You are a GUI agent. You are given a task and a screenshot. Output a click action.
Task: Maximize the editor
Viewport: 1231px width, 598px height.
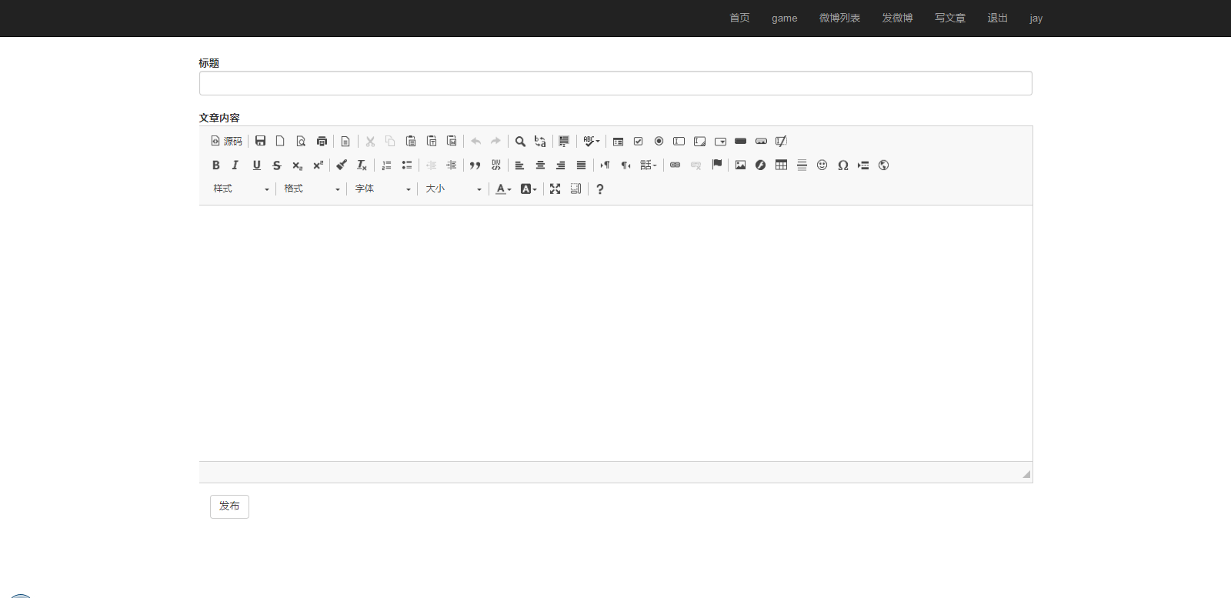coord(555,189)
